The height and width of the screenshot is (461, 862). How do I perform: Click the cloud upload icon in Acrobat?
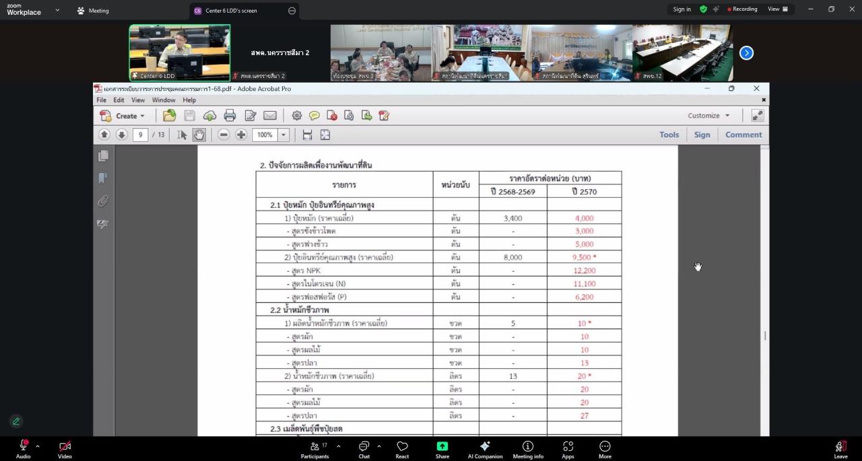pos(209,116)
